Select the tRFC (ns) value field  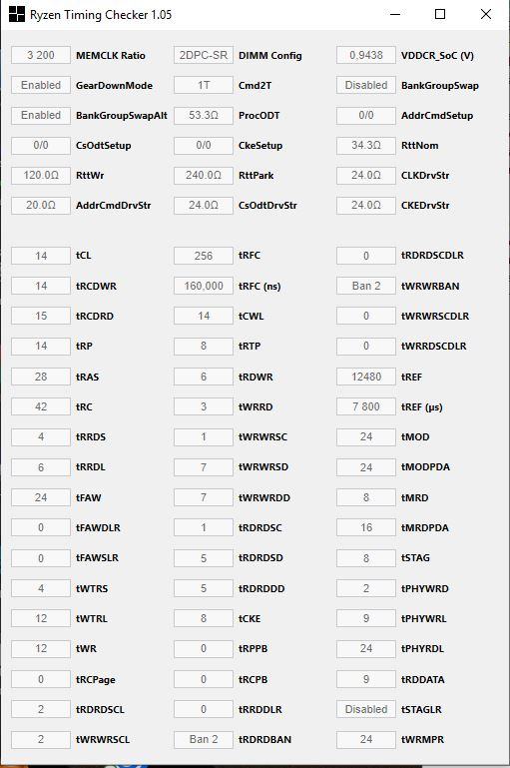204,286
